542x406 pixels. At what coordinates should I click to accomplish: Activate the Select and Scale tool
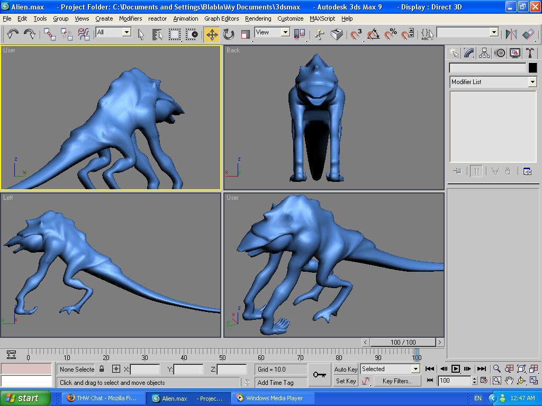pyautogui.click(x=246, y=34)
